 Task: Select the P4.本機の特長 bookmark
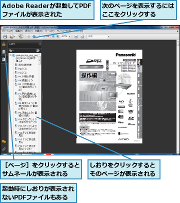coord(26,77)
